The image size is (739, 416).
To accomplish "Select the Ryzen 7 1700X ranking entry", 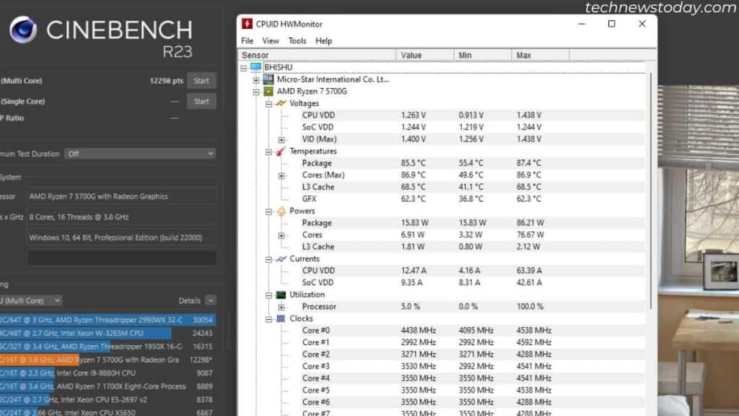I will [108, 386].
